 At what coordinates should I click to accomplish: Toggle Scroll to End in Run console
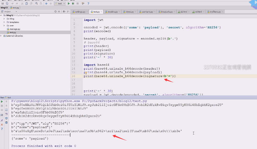(x=6, y=114)
